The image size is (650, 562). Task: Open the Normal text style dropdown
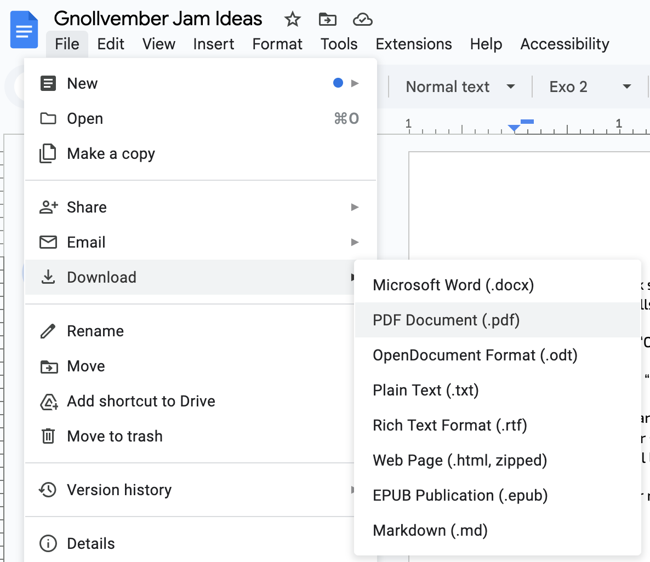[x=460, y=87]
